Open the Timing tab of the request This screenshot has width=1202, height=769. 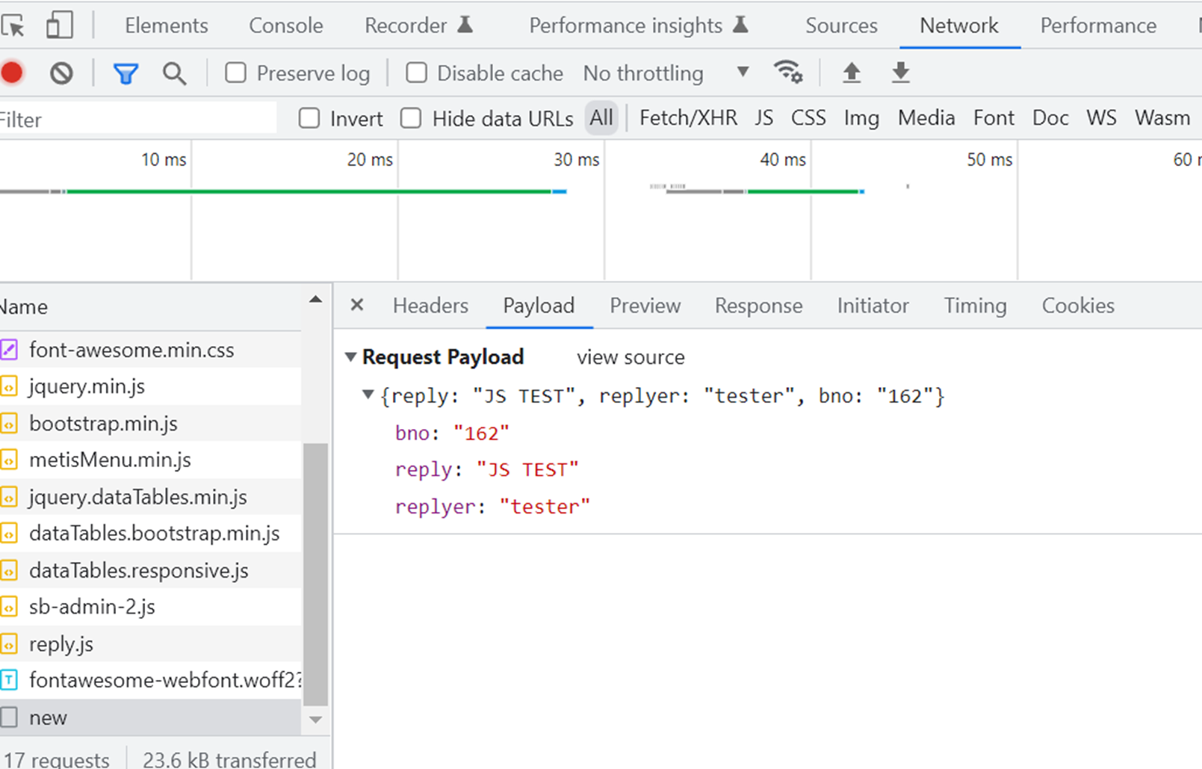(x=975, y=306)
